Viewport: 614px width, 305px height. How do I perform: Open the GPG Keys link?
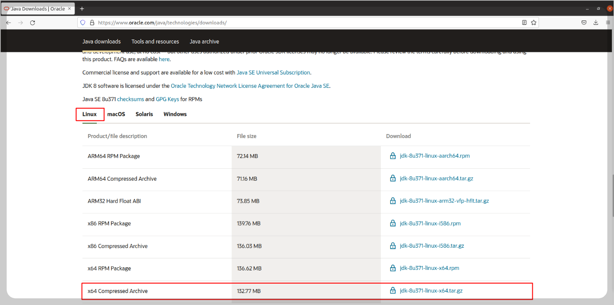[x=167, y=99]
